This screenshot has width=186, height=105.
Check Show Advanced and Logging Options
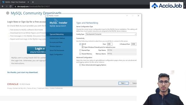(80, 65)
